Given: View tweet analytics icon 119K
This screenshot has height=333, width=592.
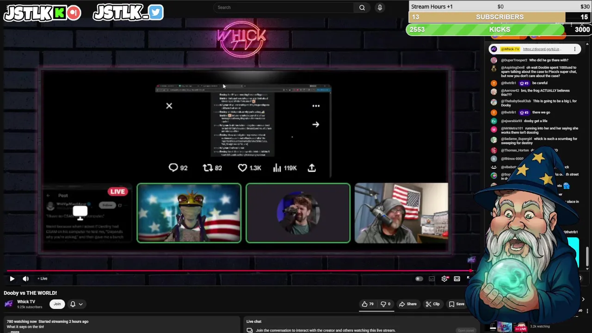Looking at the screenshot, I should [x=277, y=168].
